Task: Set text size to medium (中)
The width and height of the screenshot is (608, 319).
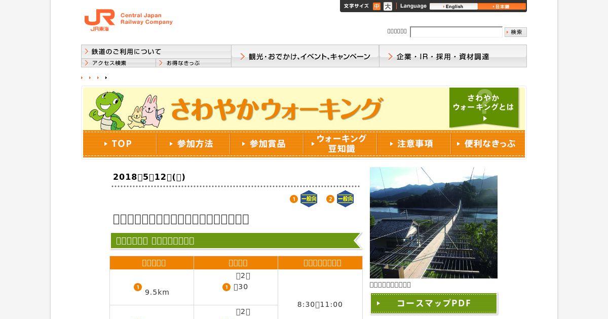Action: coord(376,7)
